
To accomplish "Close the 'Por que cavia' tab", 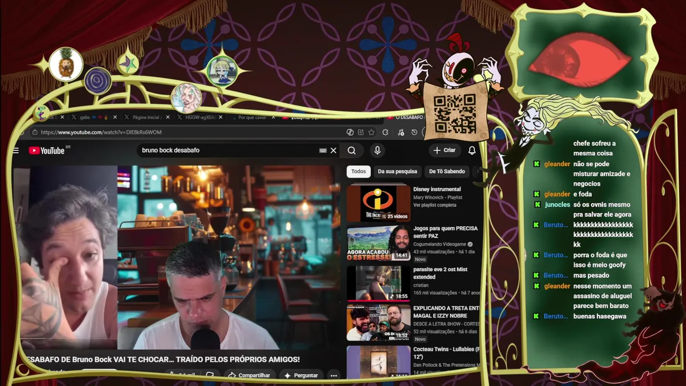I will pyautogui.click(x=273, y=117).
